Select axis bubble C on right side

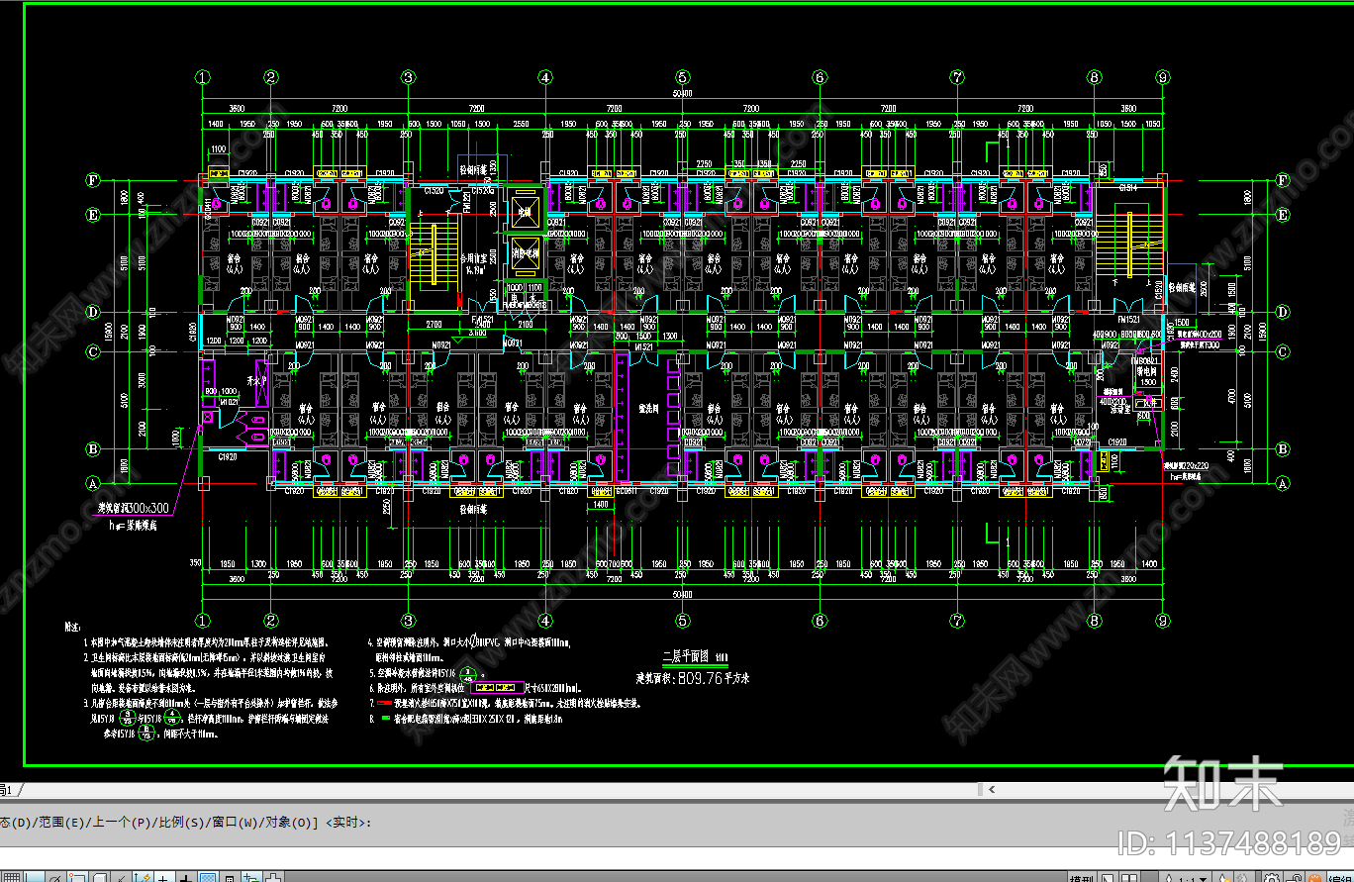point(1284,351)
